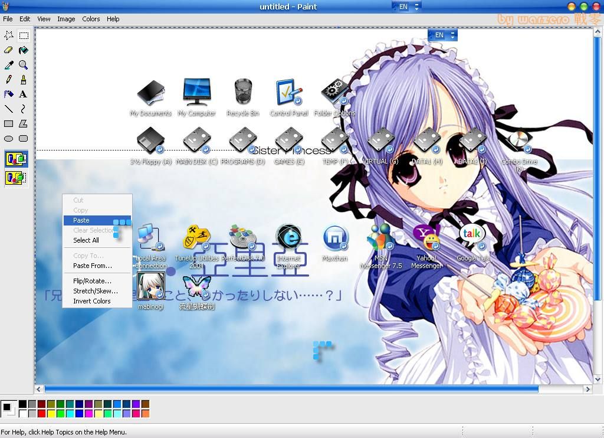Select the Brush tool
This screenshot has height=438, width=604.
pos(24,80)
